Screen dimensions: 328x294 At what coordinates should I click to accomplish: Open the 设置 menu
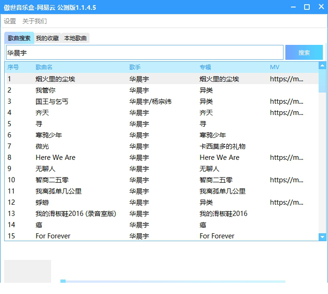pyautogui.click(x=10, y=21)
